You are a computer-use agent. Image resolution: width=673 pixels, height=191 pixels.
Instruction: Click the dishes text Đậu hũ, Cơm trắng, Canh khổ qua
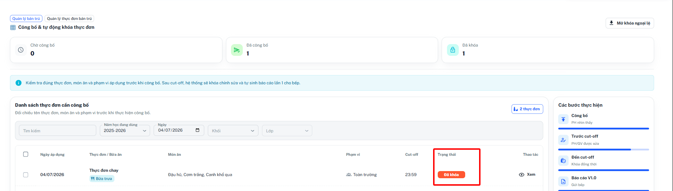pyautogui.click(x=200, y=175)
